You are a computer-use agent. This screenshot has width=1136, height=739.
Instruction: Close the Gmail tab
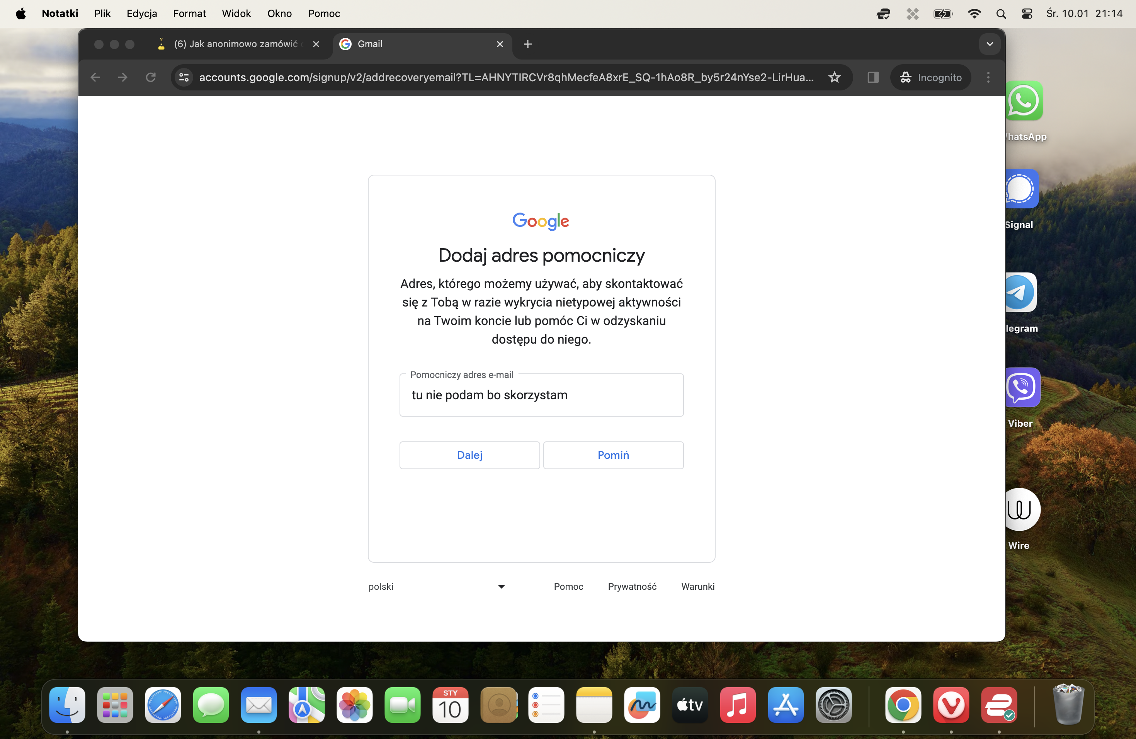coord(500,44)
